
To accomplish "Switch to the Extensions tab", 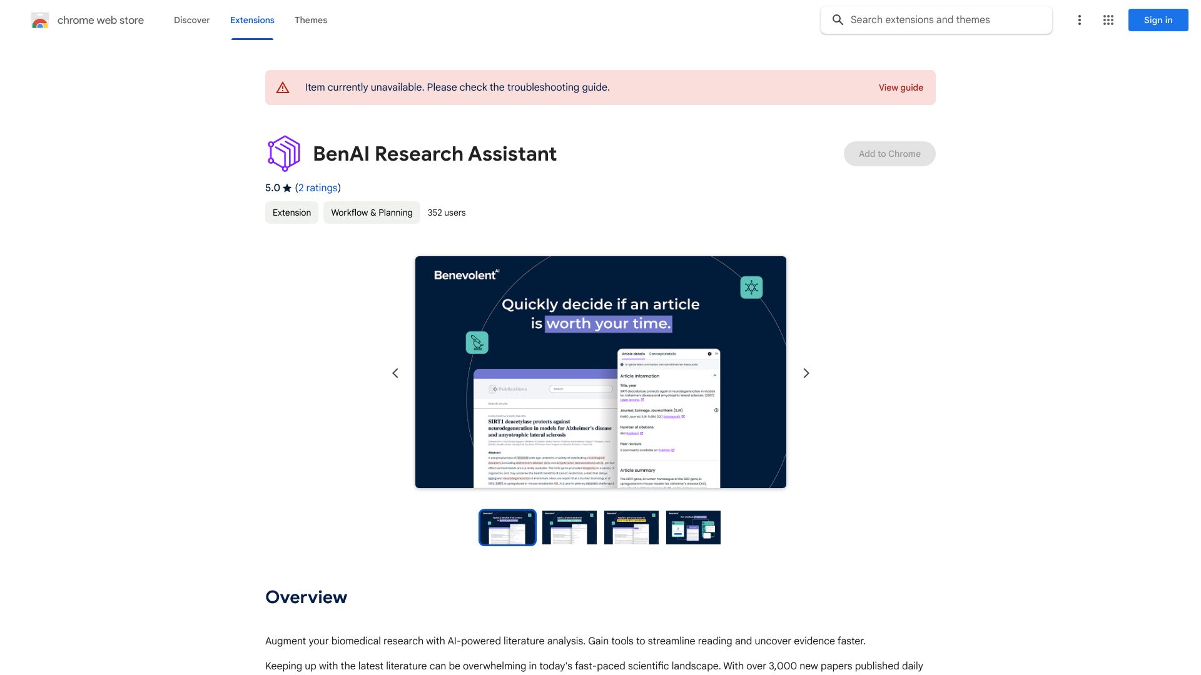I will [252, 20].
